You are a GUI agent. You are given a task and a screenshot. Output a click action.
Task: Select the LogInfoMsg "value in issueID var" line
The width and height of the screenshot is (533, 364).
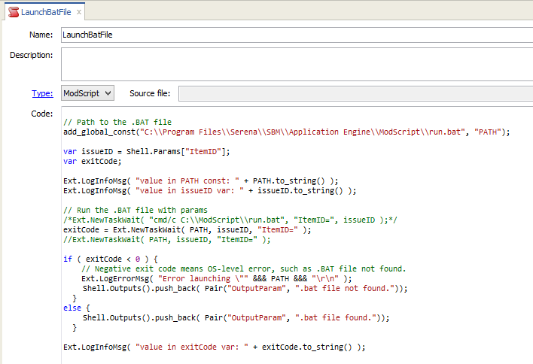[209, 190]
